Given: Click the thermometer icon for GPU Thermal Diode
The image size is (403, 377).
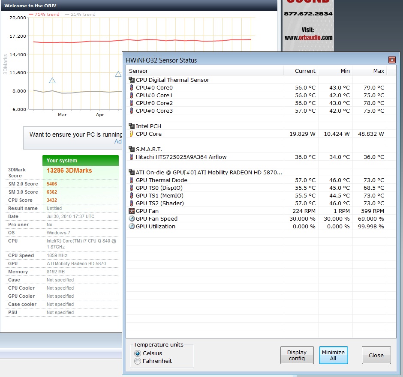Looking at the screenshot, I should [132, 180].
